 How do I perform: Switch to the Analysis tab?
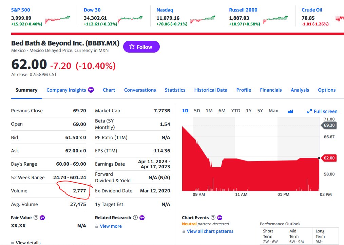pyautogui.click(x=300, y=90)
